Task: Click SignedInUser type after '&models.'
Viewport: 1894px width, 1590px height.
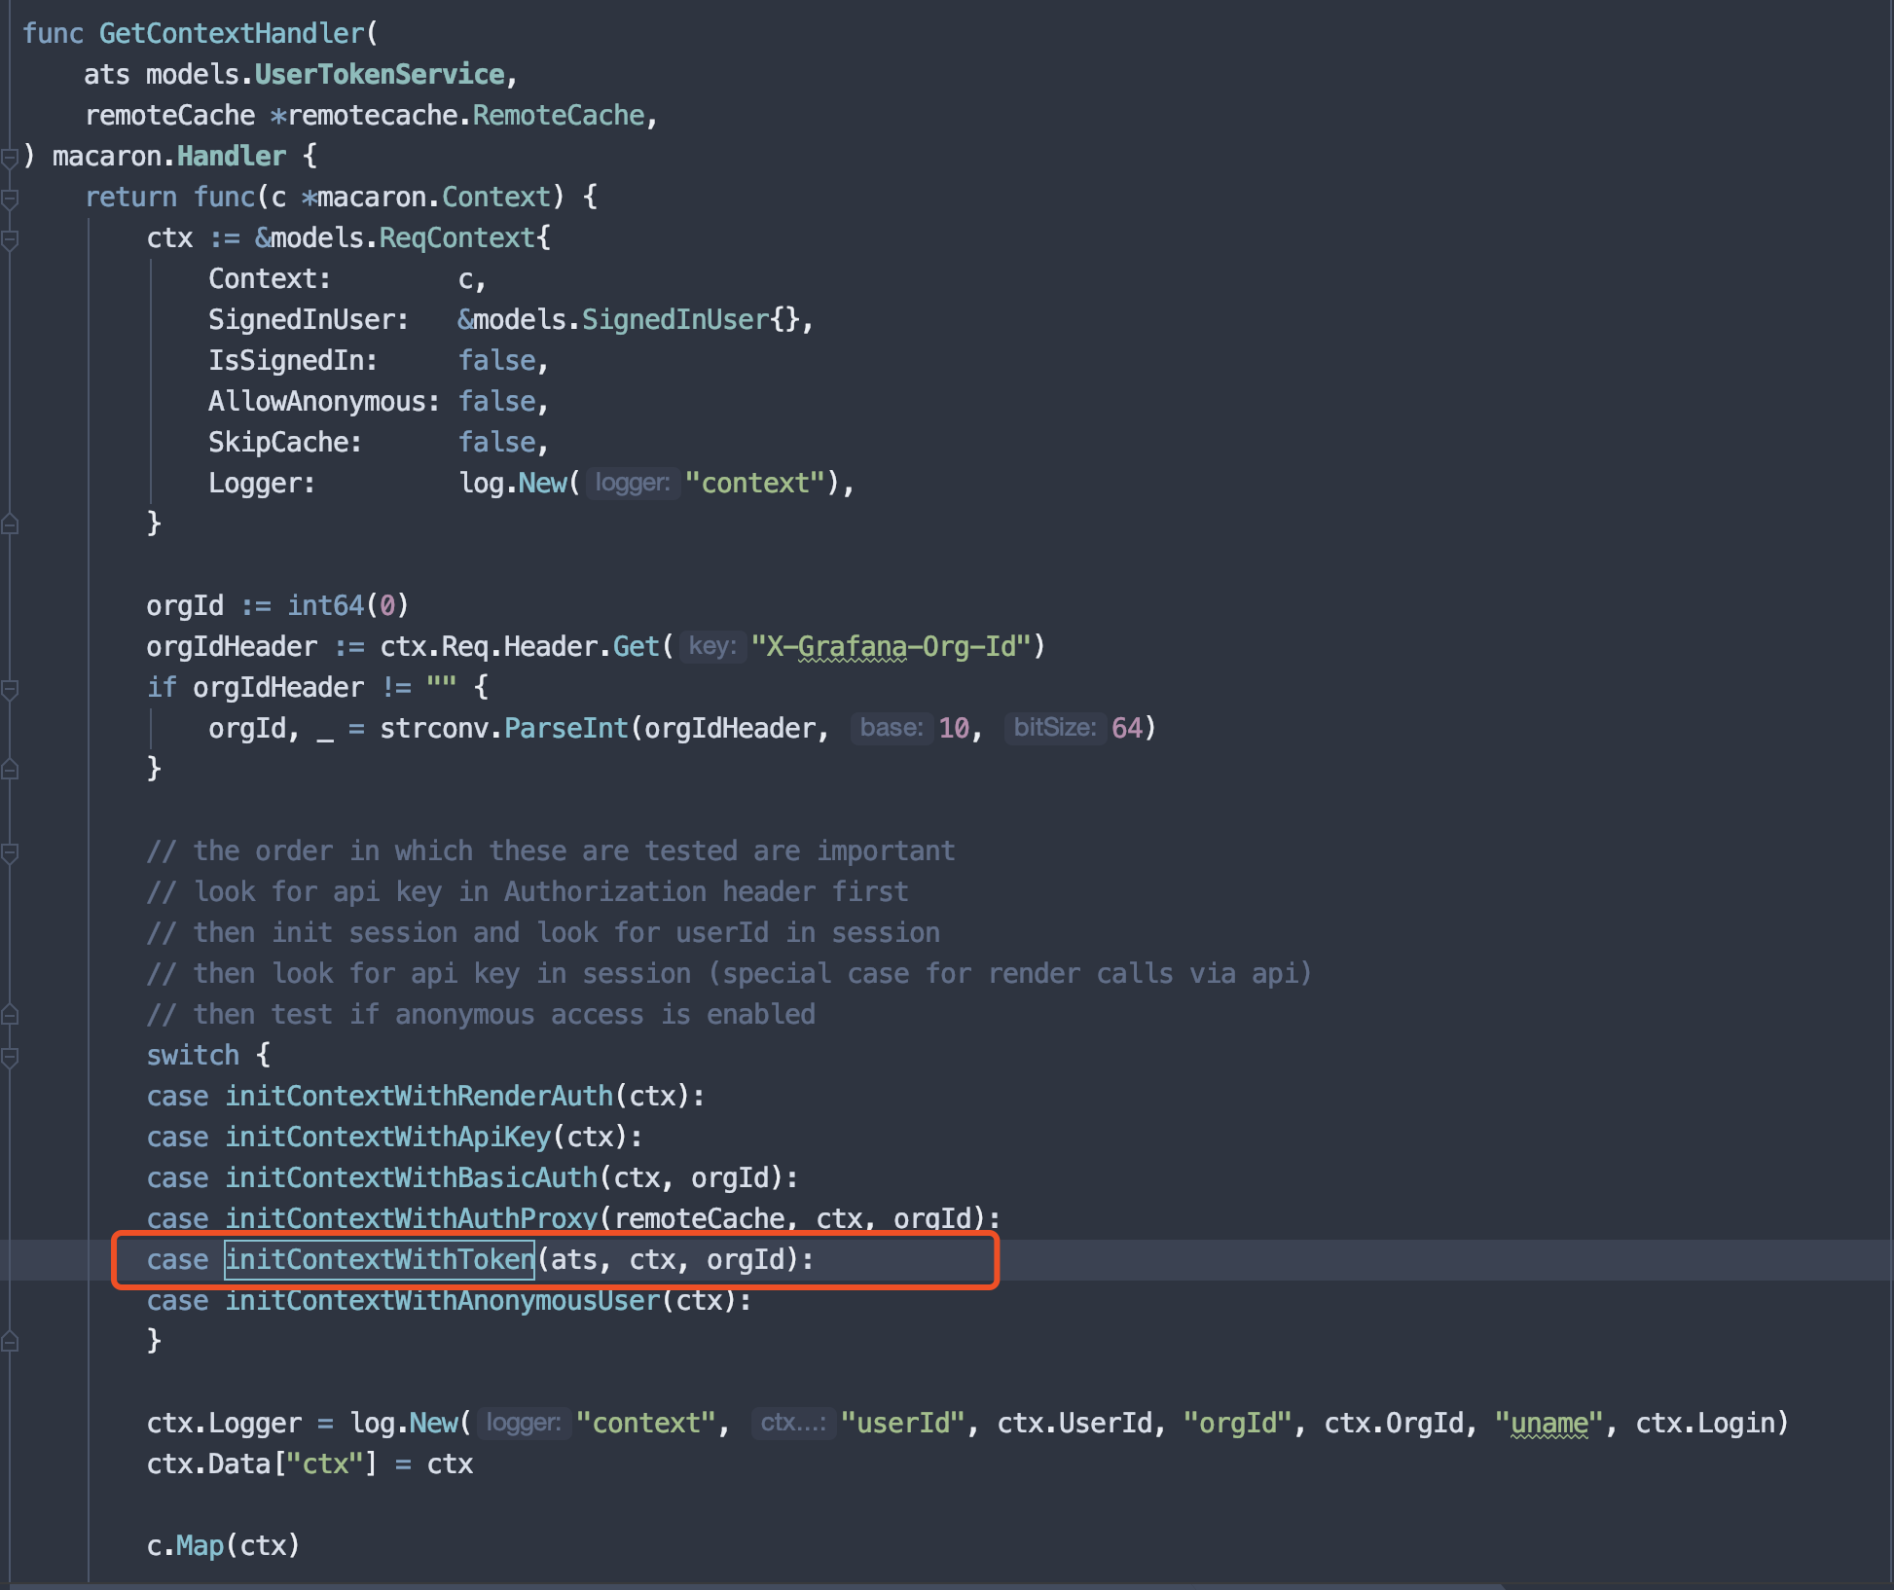Action: (x=675, y=319)
